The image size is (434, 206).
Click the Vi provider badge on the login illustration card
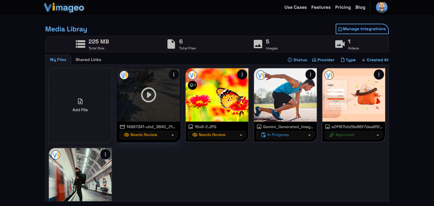pyautogui.click(x=329, y=75)
